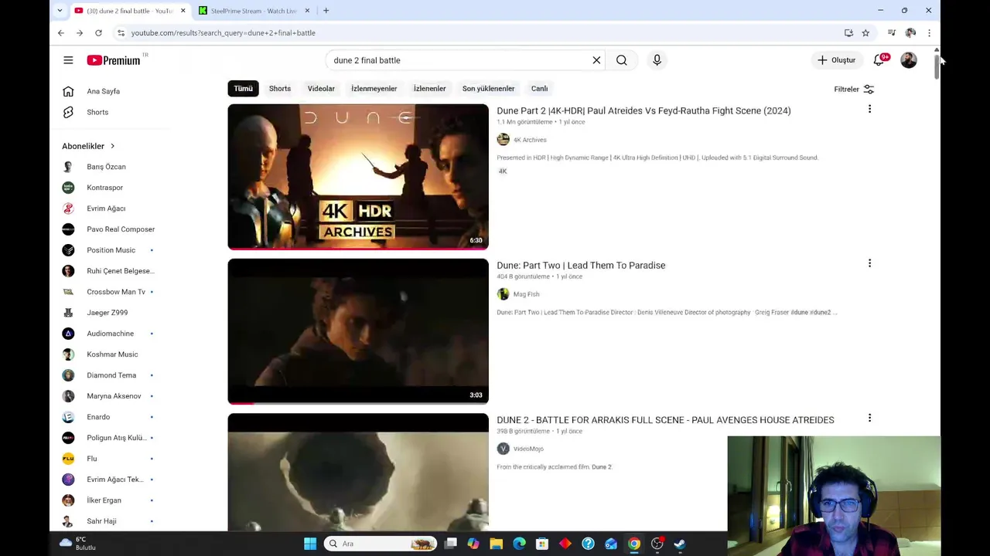
Task: Bookmark this page with star icon
Action: point(865,33)
